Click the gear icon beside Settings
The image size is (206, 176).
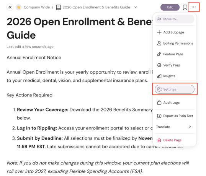pyautogui.click(x=159, y=90)
